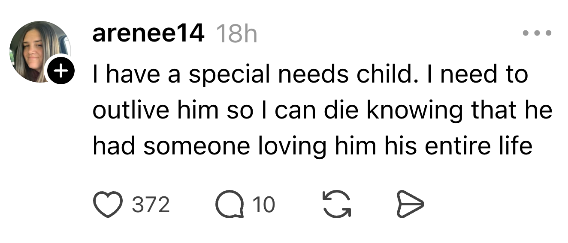Open the three-dot more options menu

pyautogui.click(x=536, y=33)
